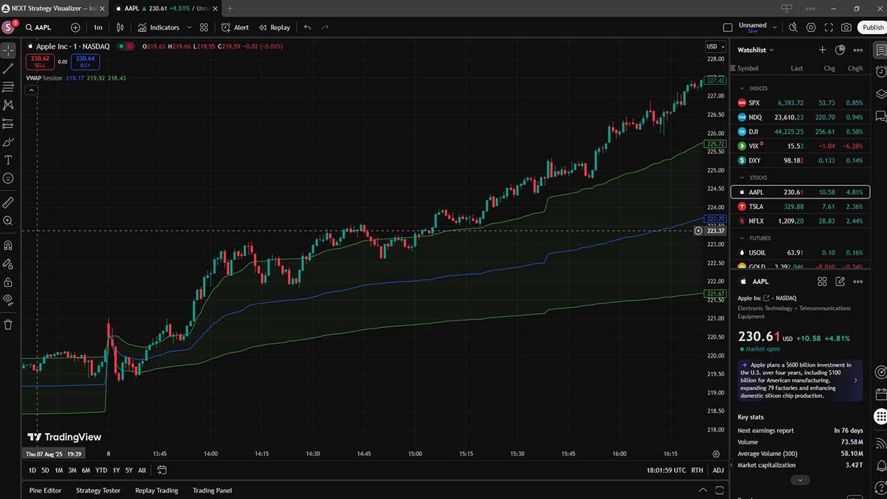Click the red SELL 230.62 button
Image resolution: width=887 pixels, height=499 pixels.
tap(40, 62)
